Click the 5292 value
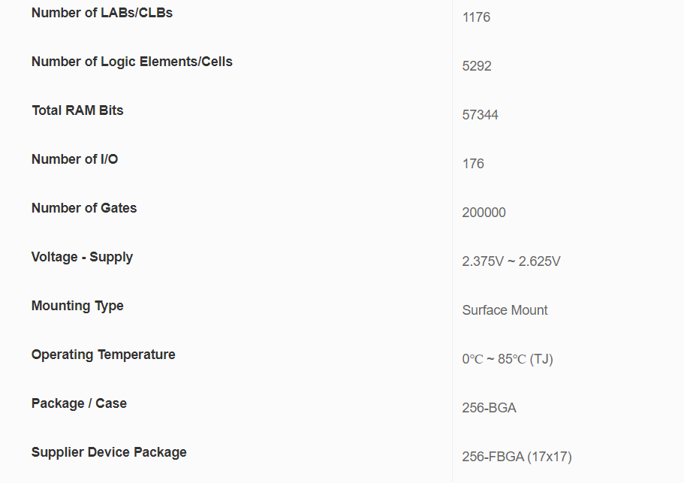Screen dimensions: 684x483 477,66
